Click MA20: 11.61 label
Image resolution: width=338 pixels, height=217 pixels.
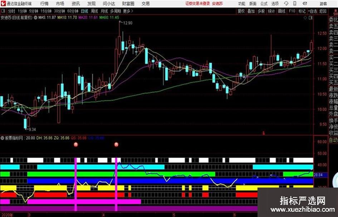[x=88, y=17]
